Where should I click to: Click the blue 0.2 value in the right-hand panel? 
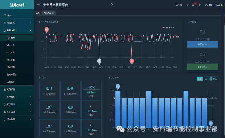(x=202, y=32)
